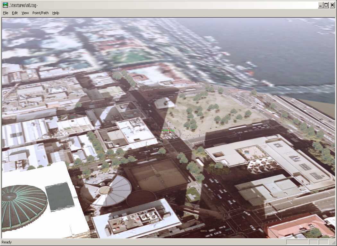Open the Help menu

click(x=56, y=13)
